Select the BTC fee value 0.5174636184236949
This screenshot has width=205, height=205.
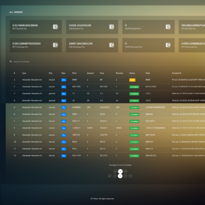pos(25,26)
